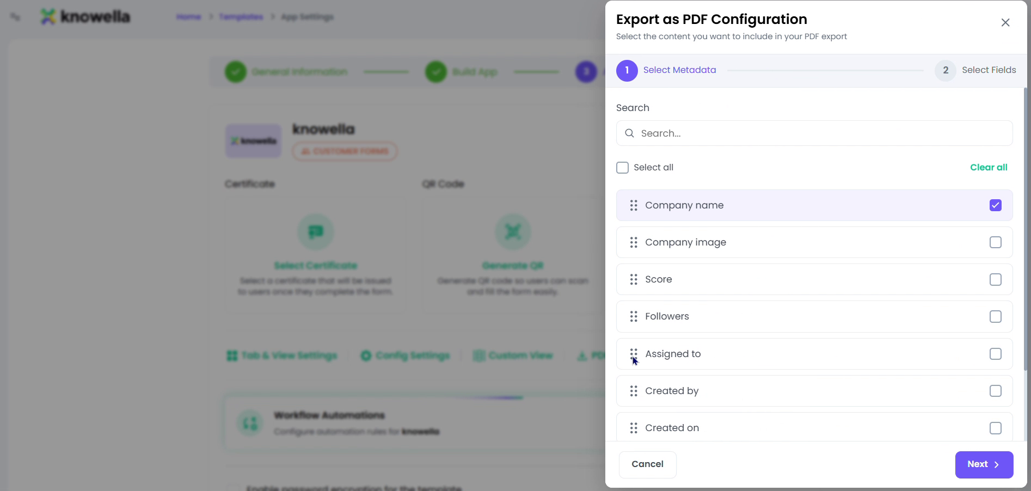The height and width of the screenshot is (491, 1031).
Task: Click the knowella app thumbnail
Action: coord(253,141)
